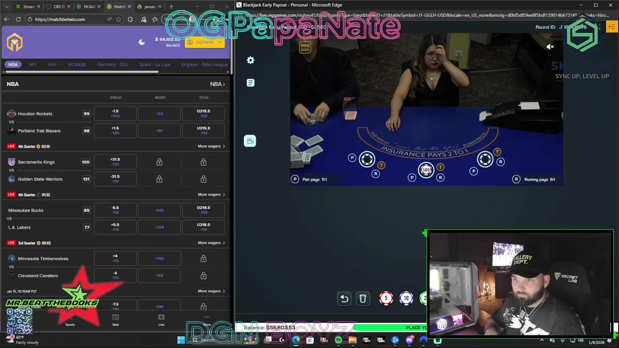Open the Windows Start menu
Image resolution: width=619 pixels, height=348 pixels.
181,340
